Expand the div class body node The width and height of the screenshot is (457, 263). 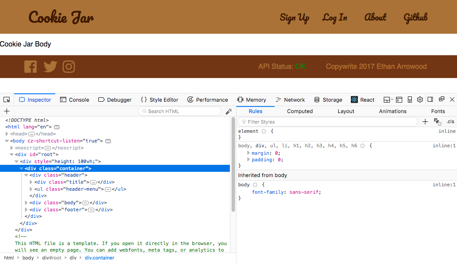click(26, 203)
